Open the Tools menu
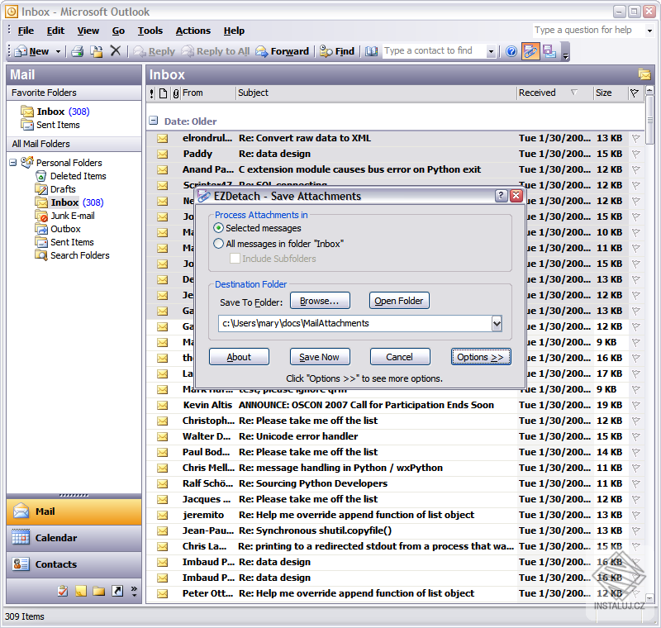This screenshot has width=661, height=628. click(x=150, y=31)
